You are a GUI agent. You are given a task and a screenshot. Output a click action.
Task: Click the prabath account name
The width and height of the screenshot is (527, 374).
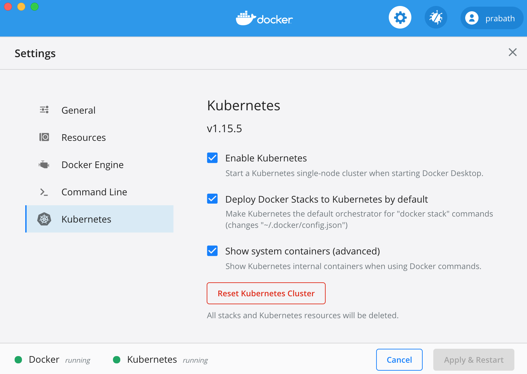500,19
